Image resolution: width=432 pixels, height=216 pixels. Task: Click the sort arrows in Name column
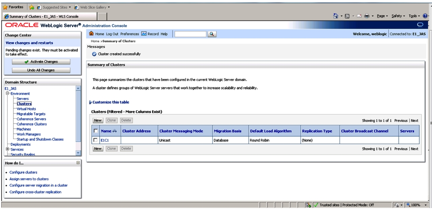click(x=115, y=131)
